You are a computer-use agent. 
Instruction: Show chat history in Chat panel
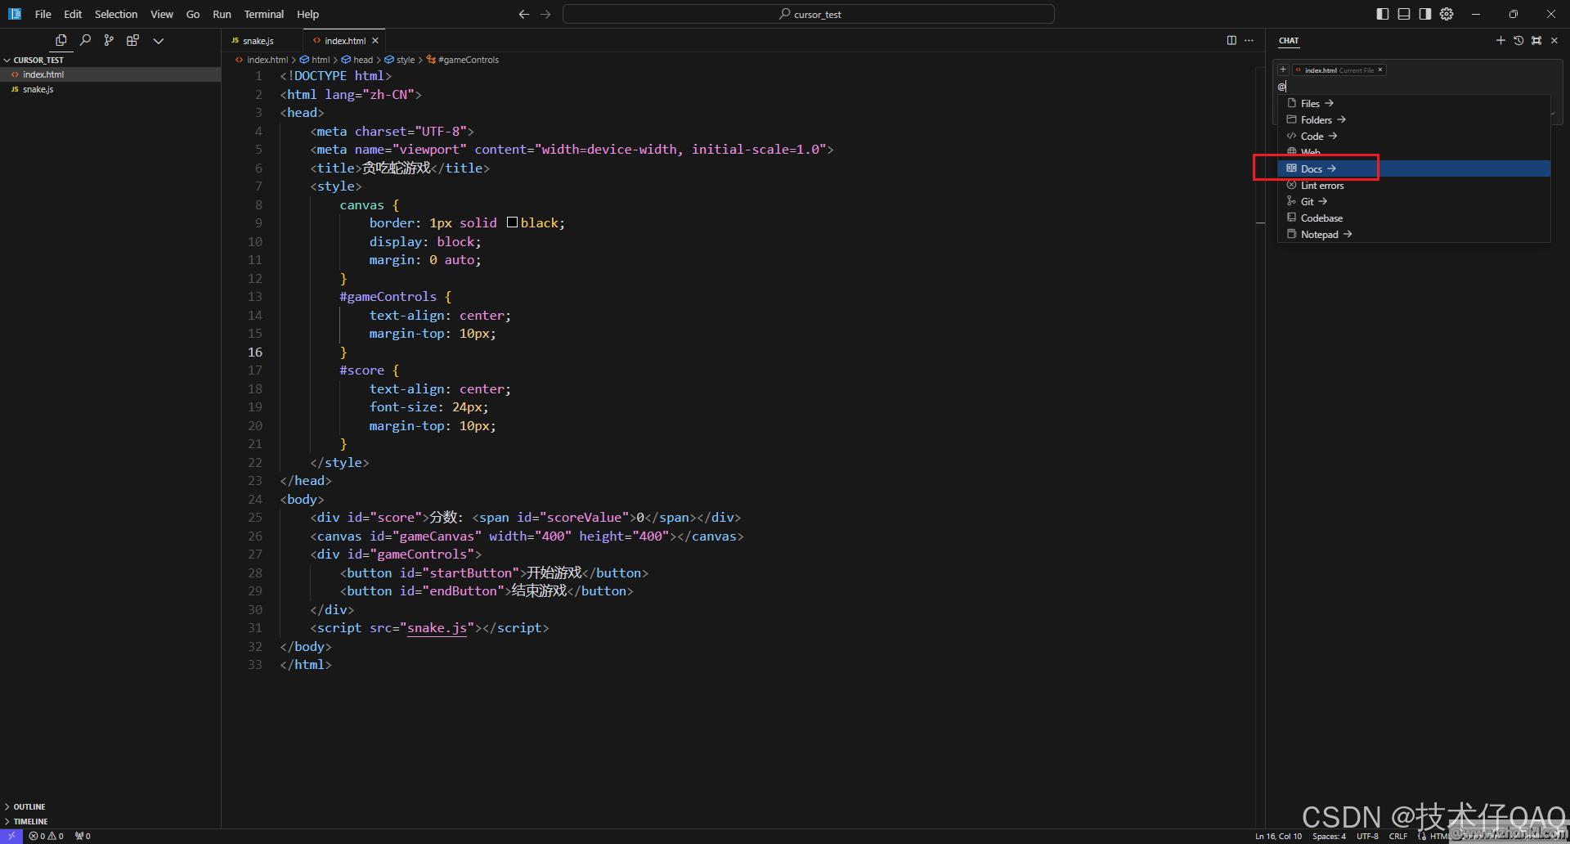1518,40
